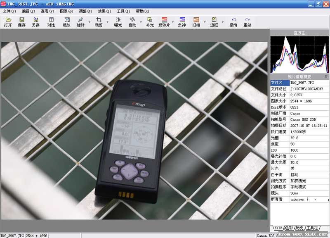
Task: Click the 缩放 (Zoom) toolbar icon
Action: click(66, 21)
